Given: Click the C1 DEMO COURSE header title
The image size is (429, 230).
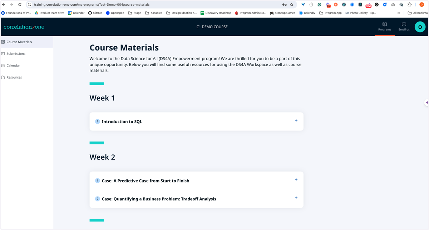Looking at the screenshot, I should tap(212, 27).
